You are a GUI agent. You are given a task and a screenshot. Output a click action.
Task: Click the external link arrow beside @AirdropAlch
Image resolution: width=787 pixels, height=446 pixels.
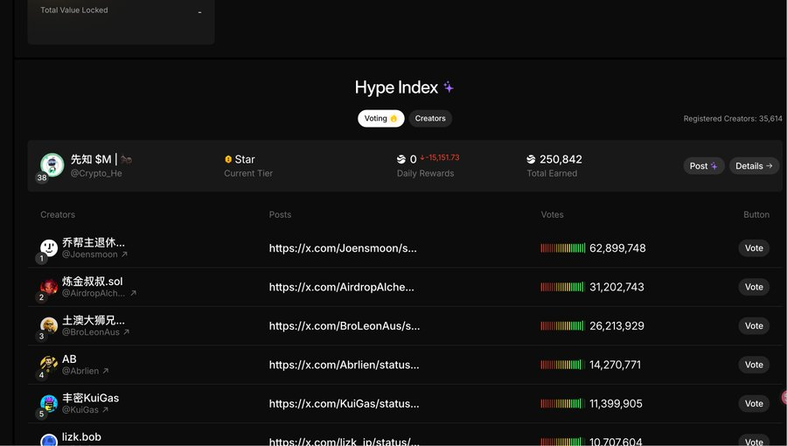click(133, 293)
